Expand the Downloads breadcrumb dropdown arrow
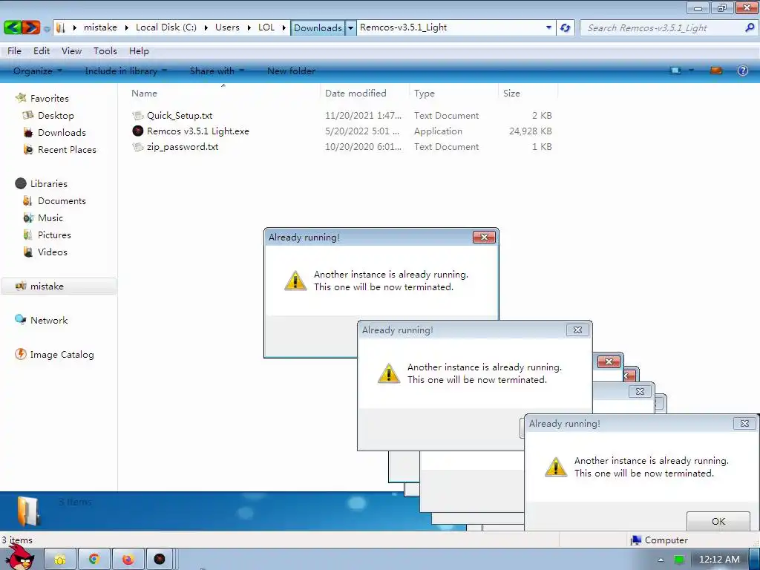760x570 pixels. coord(350,27)
